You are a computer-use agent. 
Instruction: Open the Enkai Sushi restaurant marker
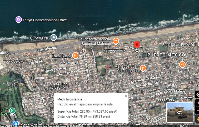tap(75, 56)
